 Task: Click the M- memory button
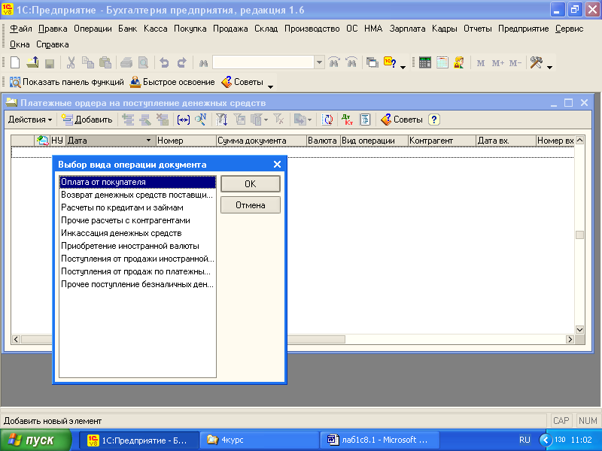click(x=515, y=63)
